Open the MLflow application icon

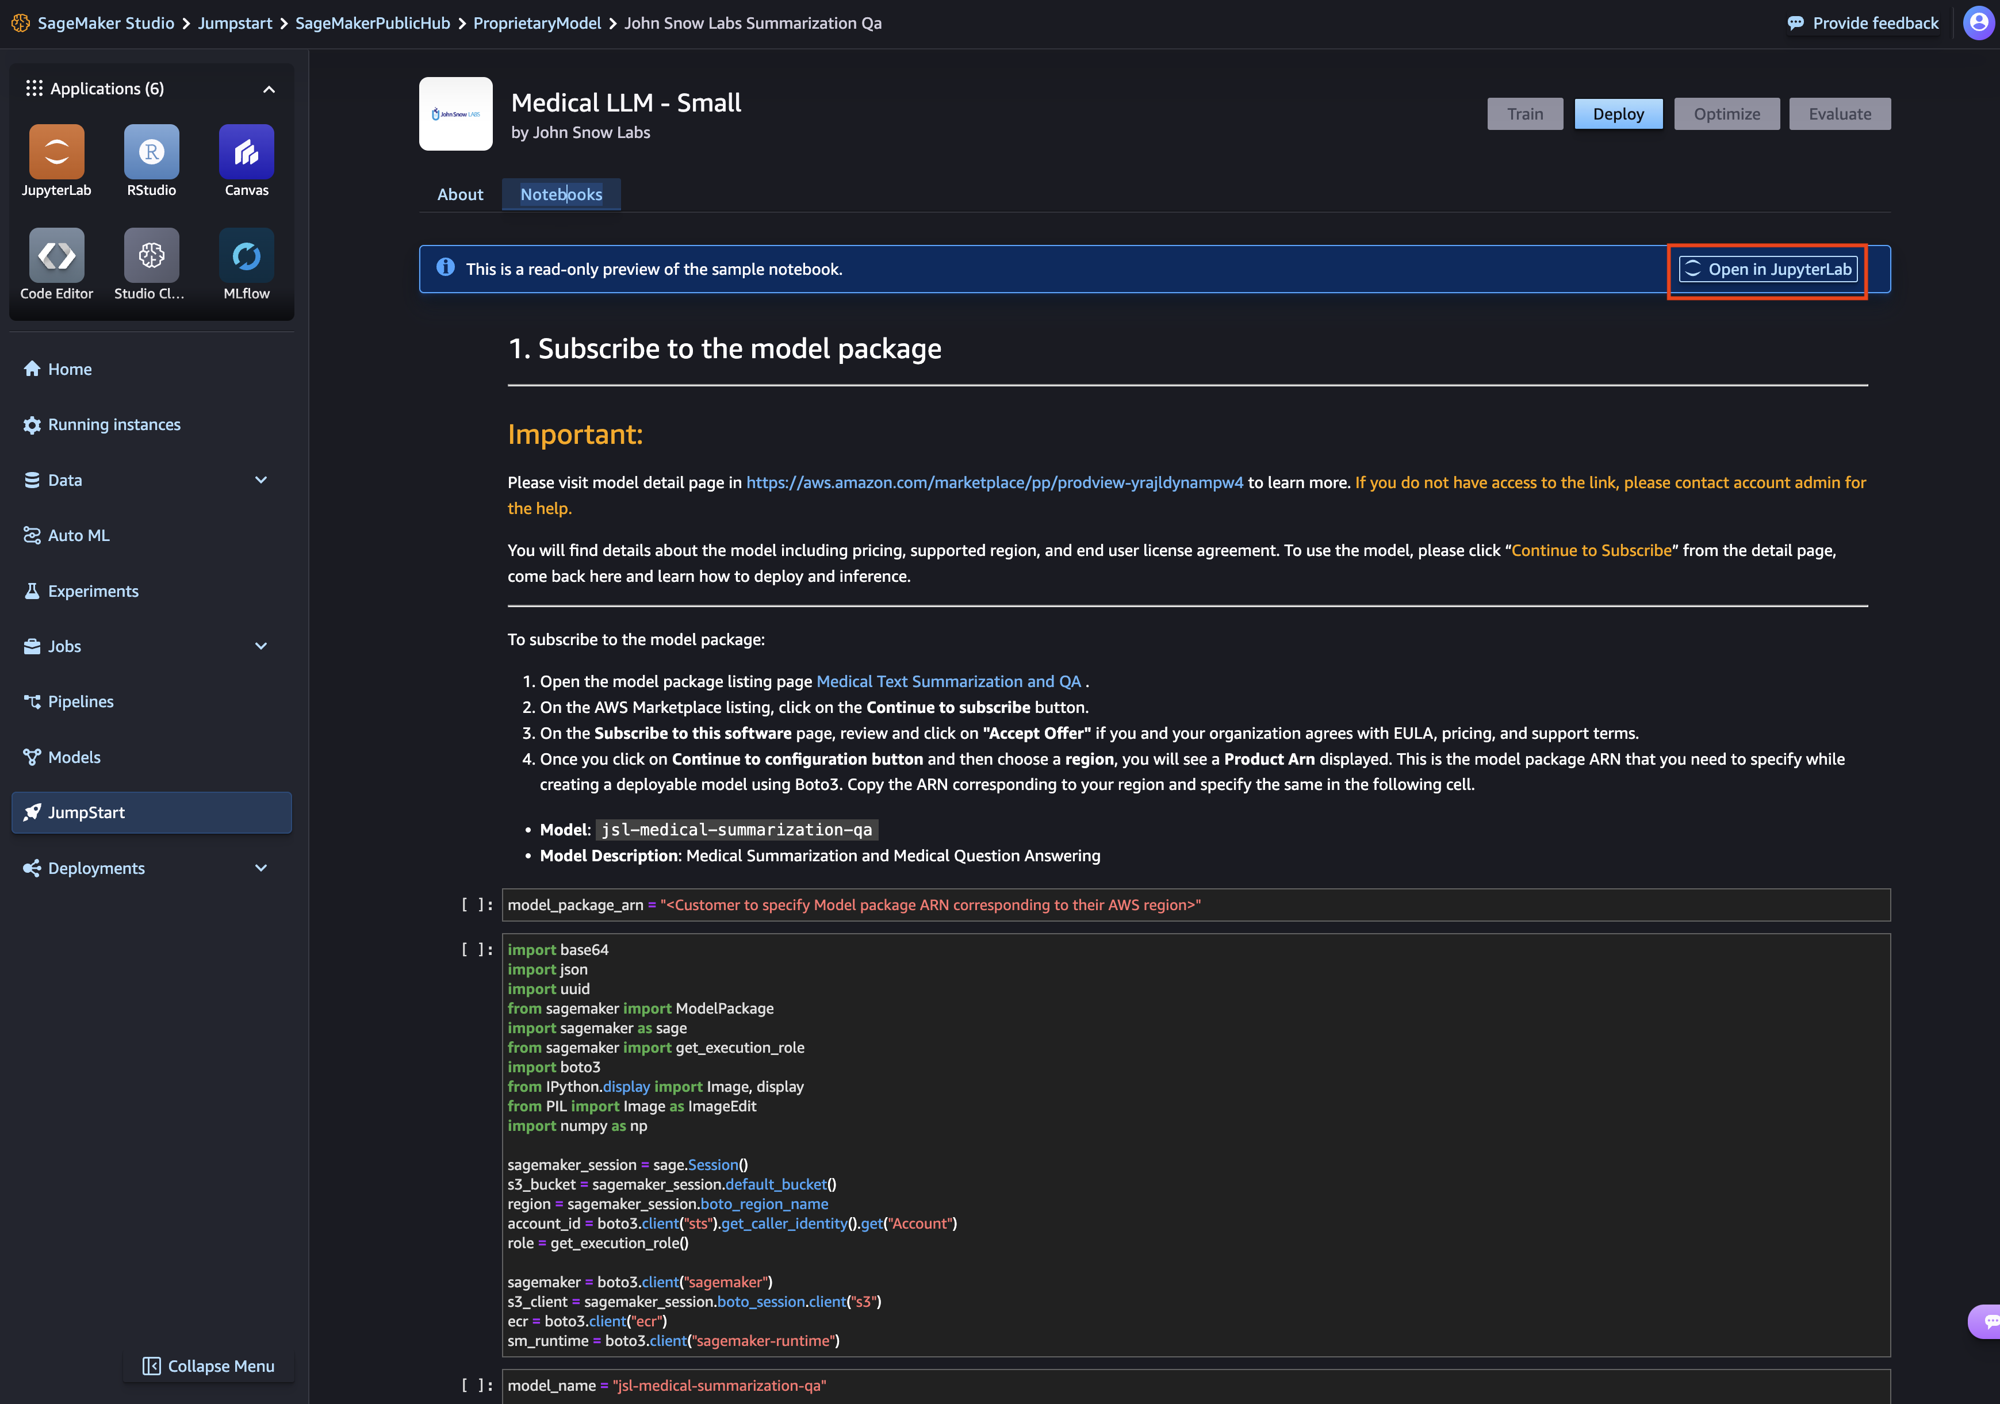click(x=247, y=256)
